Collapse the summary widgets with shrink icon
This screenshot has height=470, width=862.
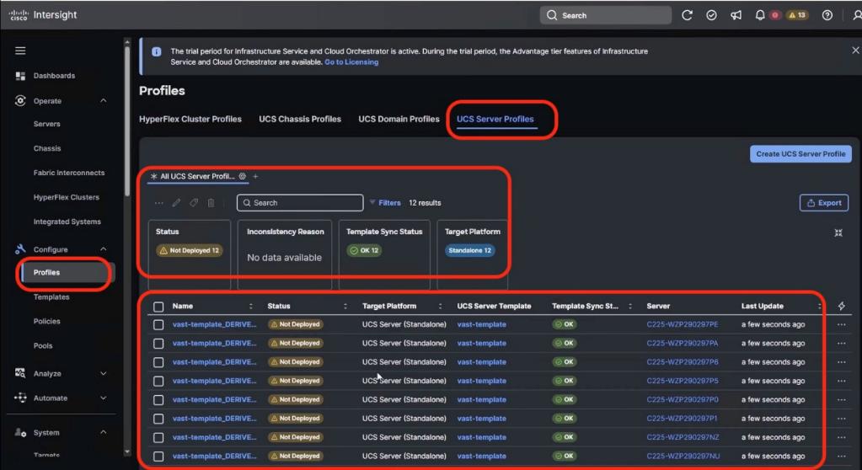pos(838,233)
